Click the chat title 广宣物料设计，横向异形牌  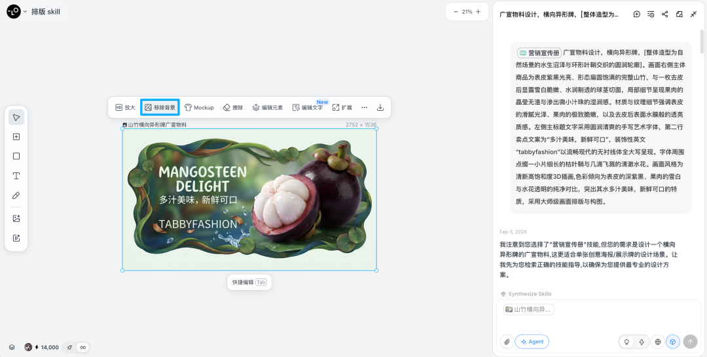click(x=559, y=14)
